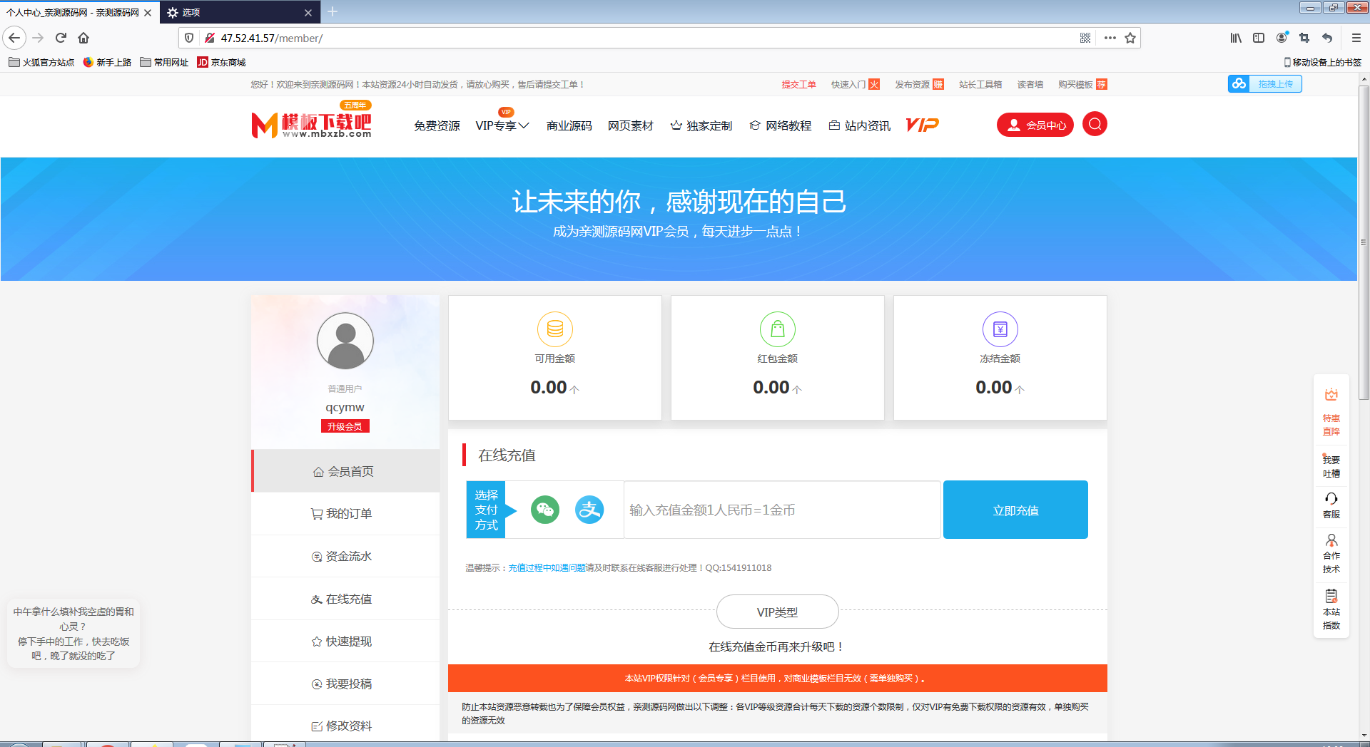Open 购买模板 top link
The image size is (1370, 747).
click(x=1082, y=85)
